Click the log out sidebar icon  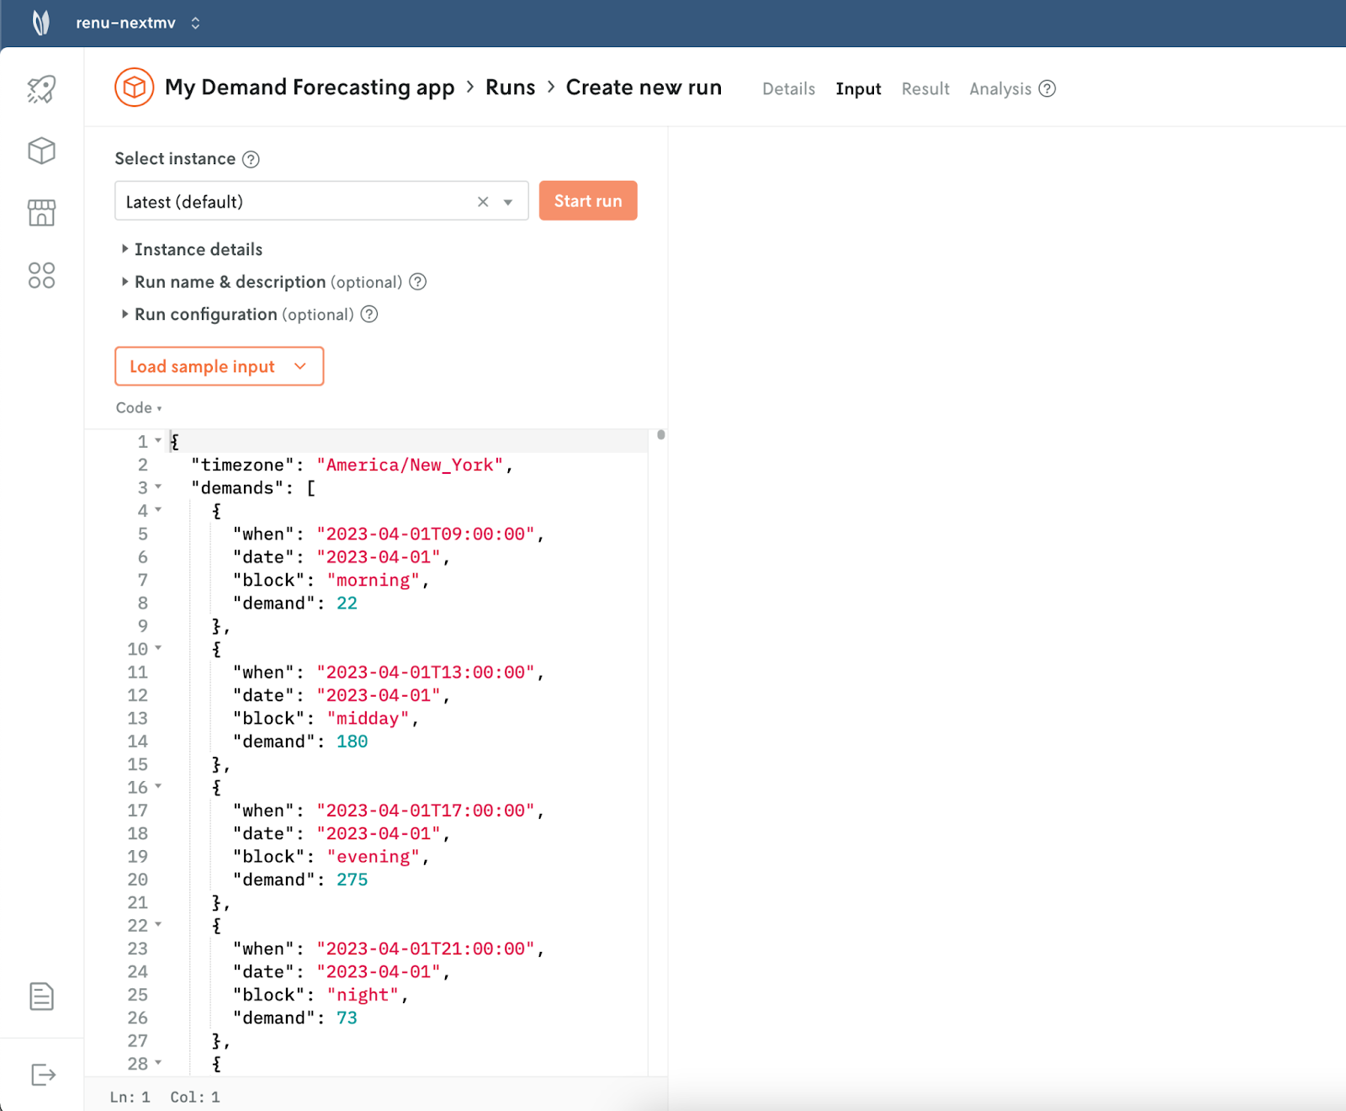pos(43,1075)
